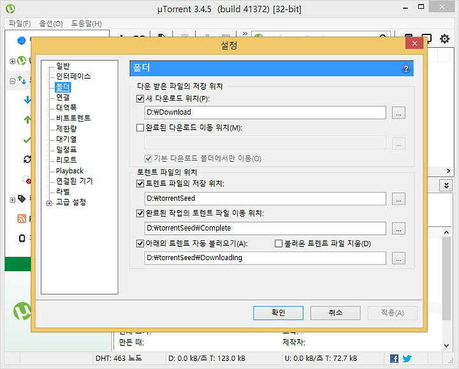Click the down arrow of the details scrollbar
The height and width of the screenshot is (369, 459).
[x=446, y=345]
